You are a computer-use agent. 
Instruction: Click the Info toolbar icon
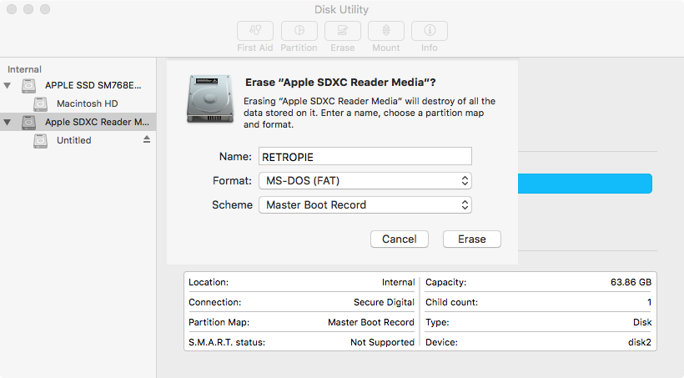429,31
